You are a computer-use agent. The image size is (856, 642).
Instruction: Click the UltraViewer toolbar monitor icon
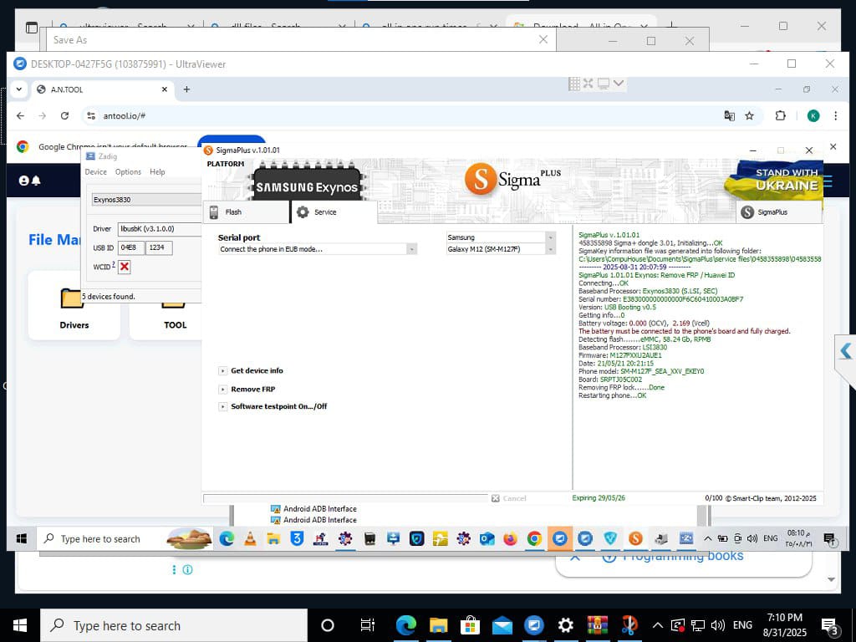coord(604,83)
